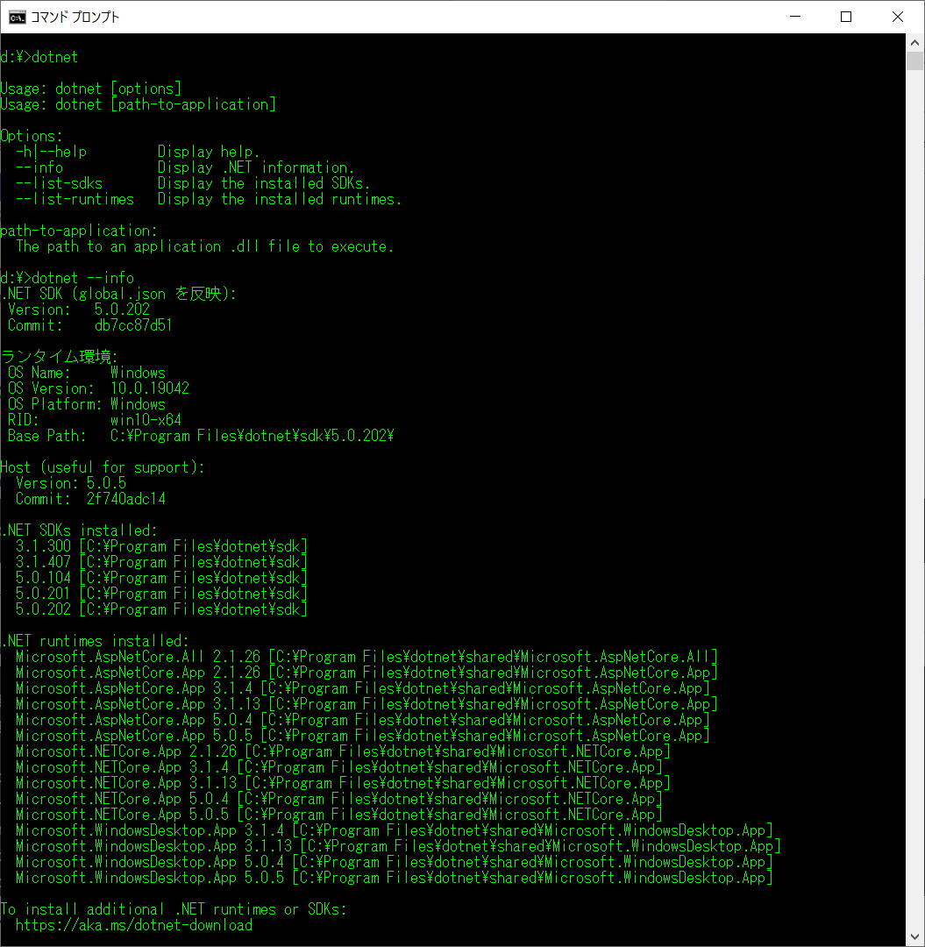Click the SDK commit hash db7cc87d51

[x=133, y=325]
